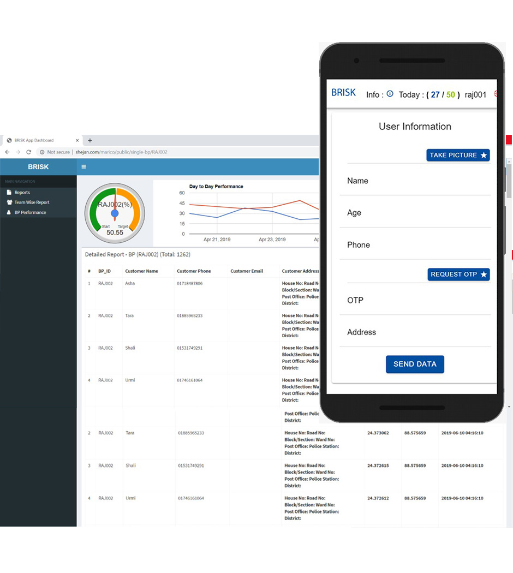Click the Customer Phone column header
Screen dimensions: 513x573
194,271
